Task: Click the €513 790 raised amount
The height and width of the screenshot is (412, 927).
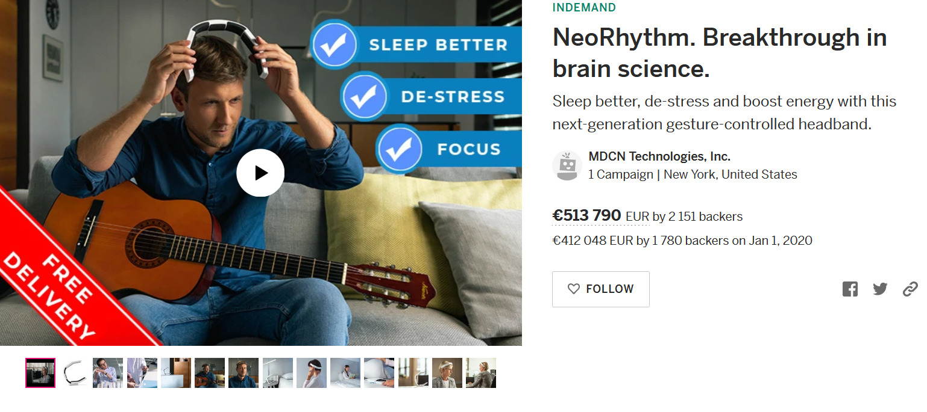Action: tap(586, 215)
